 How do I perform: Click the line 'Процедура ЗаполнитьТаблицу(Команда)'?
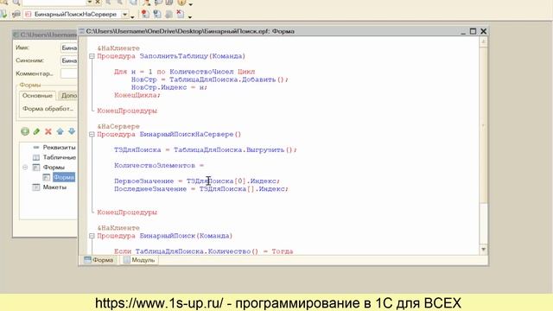[171, 56]
